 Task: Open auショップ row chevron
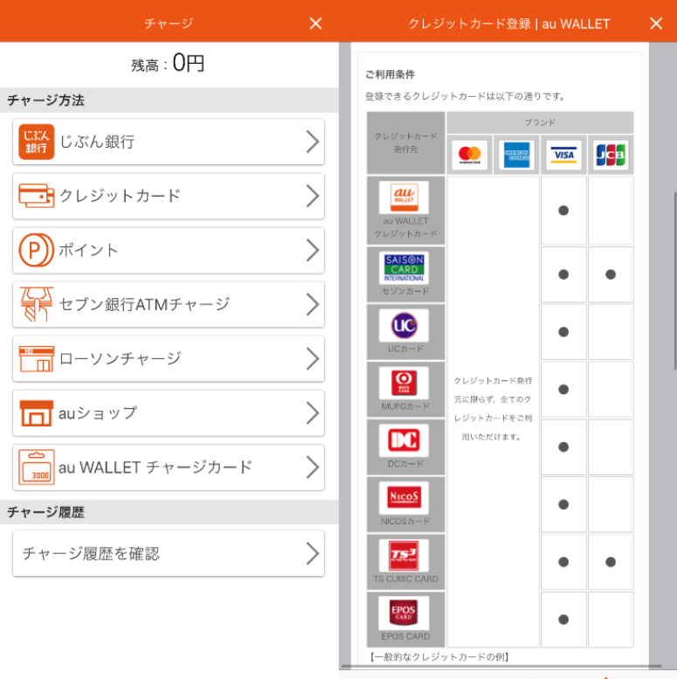(313, 413)
